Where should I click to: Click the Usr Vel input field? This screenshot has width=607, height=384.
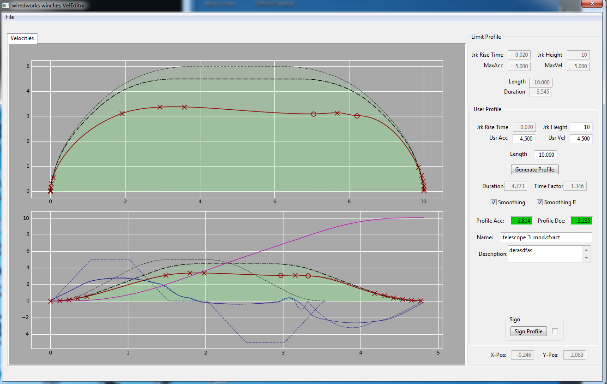[581, 138]
